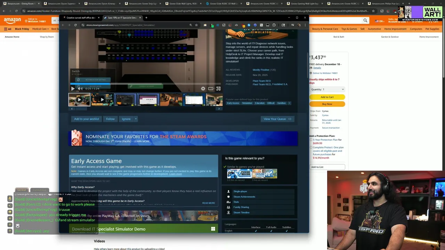Go back in Steam browser window
The height and width of the screenshot is (250, 445).
(63, 25)
